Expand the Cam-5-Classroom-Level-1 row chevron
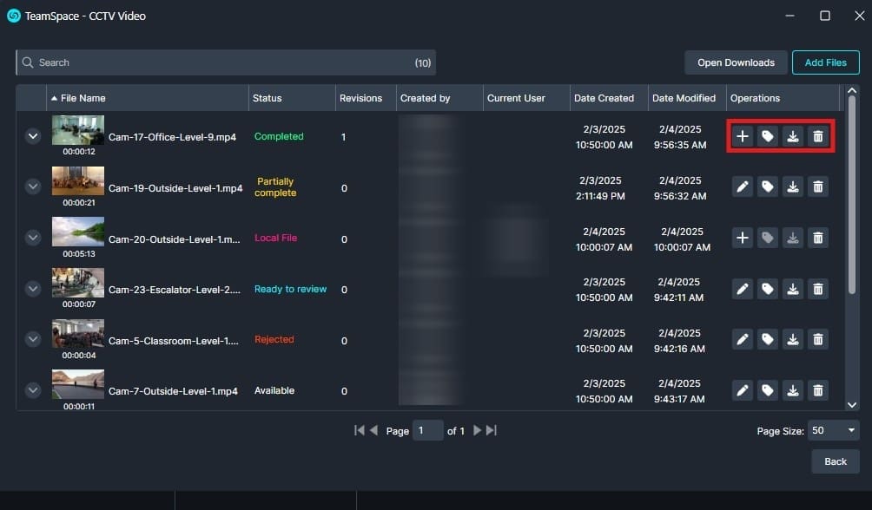Screen dimensions: 872x510 (33, 339)
